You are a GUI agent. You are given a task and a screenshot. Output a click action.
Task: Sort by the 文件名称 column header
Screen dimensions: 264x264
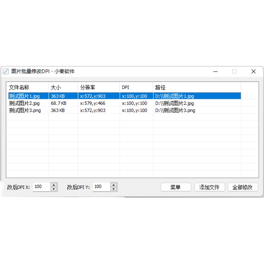pyautogui.click(x=27, y=87)
